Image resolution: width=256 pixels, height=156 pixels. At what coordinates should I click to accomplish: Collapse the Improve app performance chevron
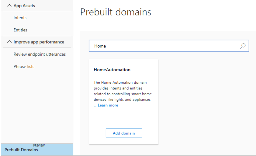point(9,42)
